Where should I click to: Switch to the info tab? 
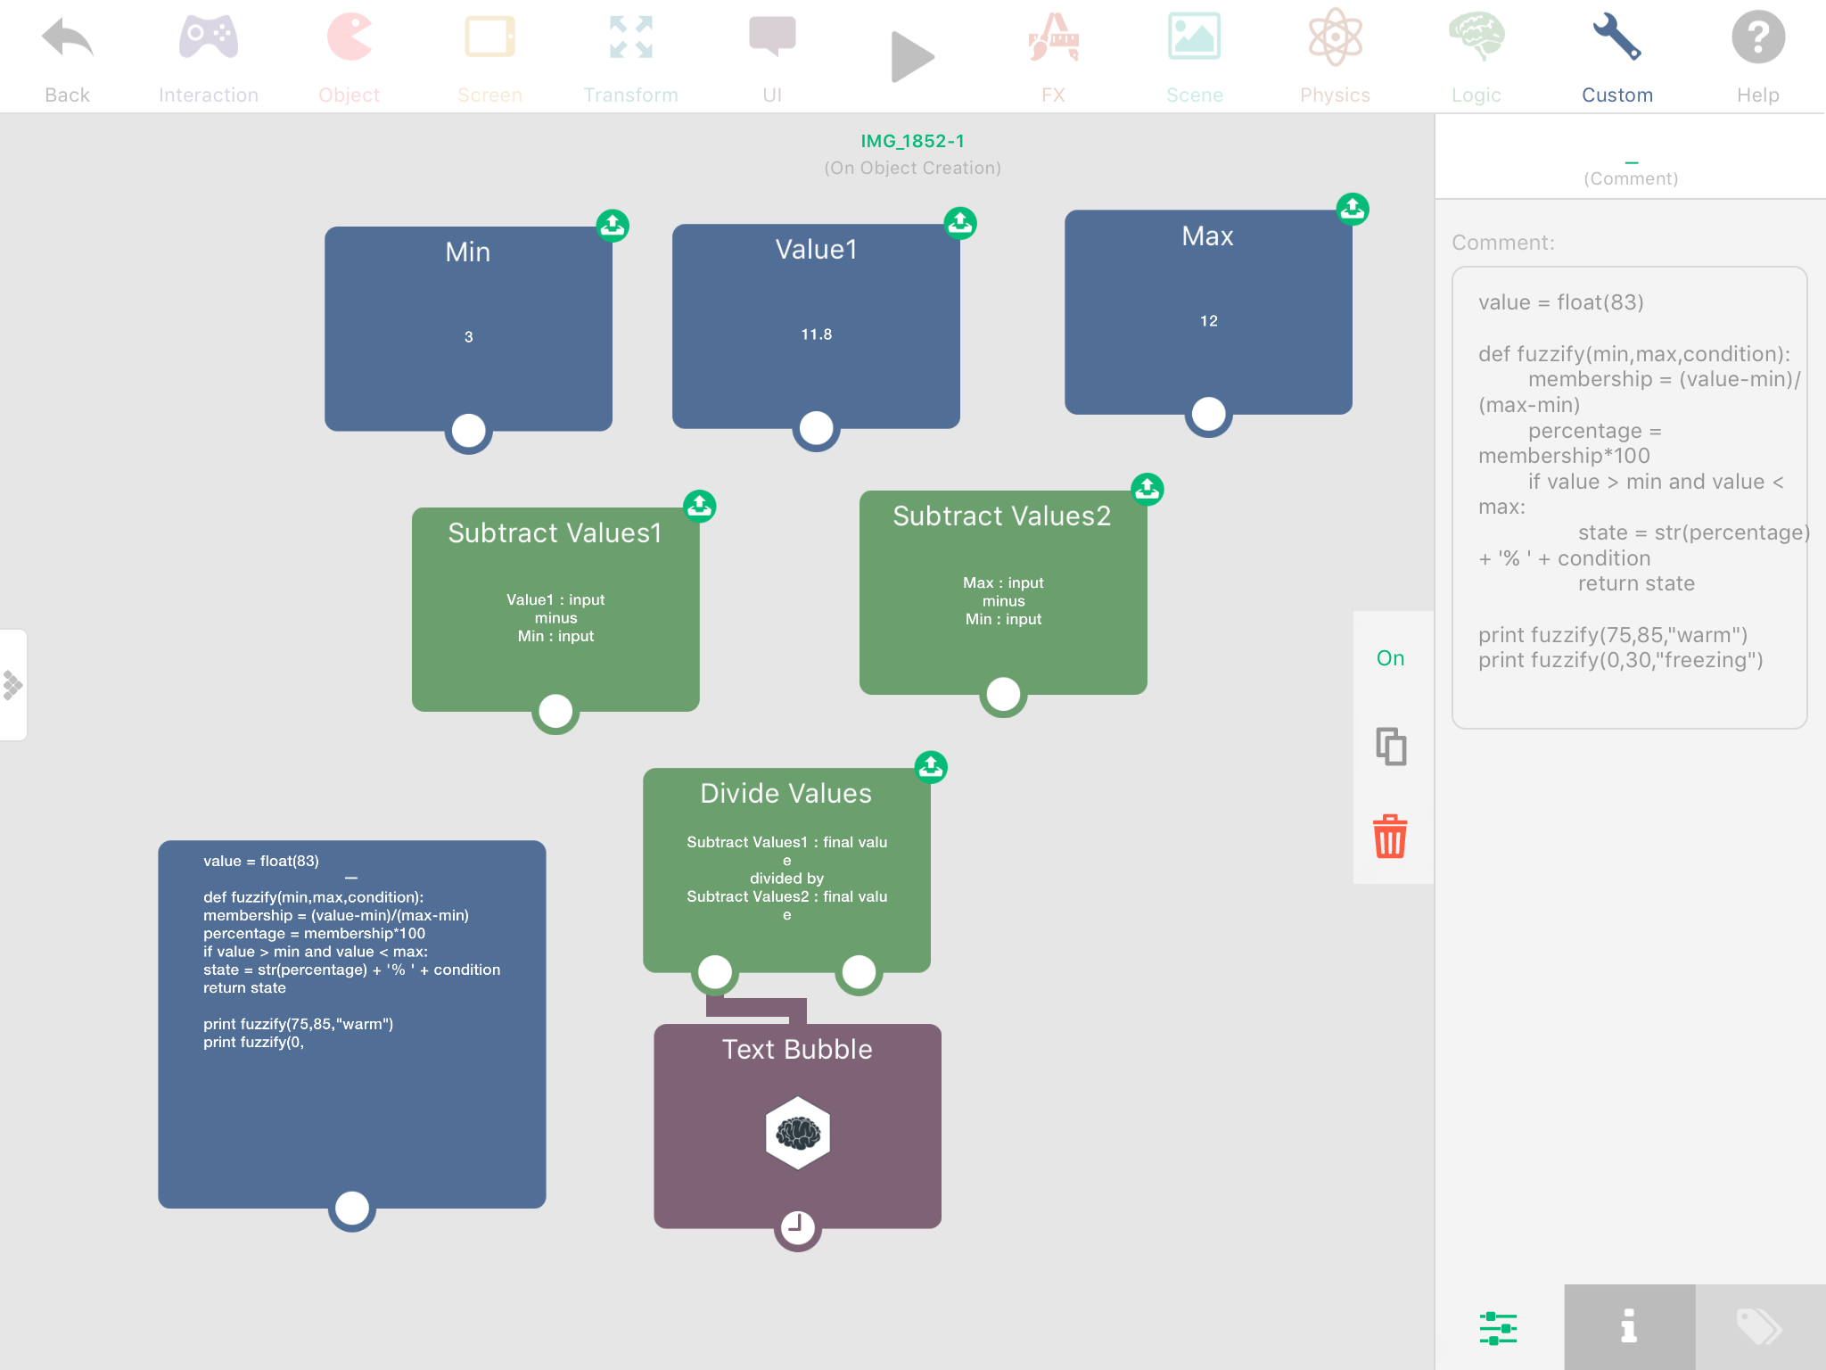point(1629,1327)
